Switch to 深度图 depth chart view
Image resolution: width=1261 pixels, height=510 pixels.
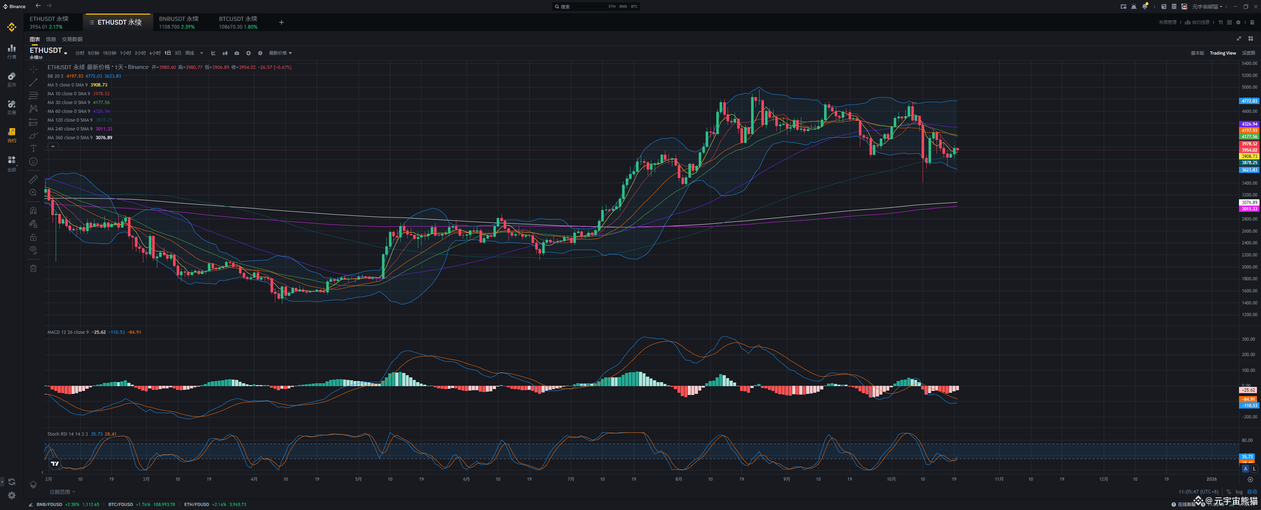coord(1248,53)
